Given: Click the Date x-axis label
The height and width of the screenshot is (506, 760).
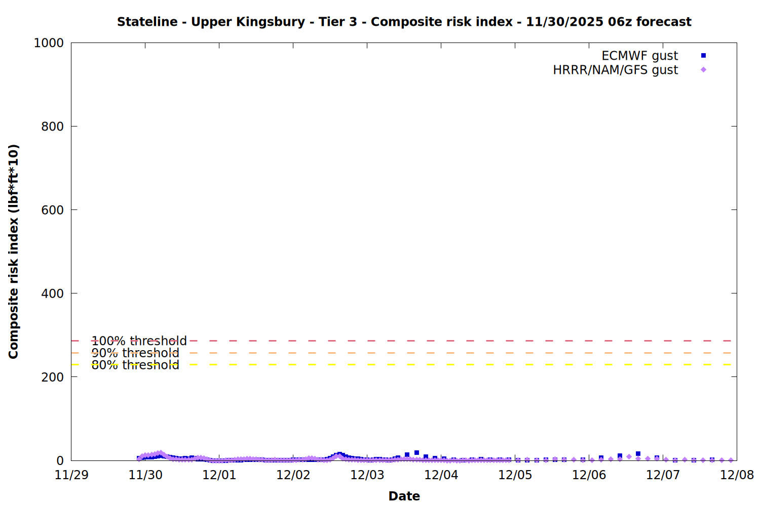Looking at the screenshot, I should [x=404, y=496].
